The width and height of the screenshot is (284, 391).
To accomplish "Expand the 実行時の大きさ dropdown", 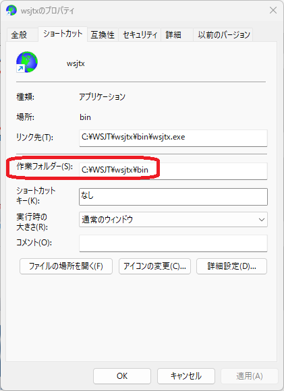I will (173, 220).
